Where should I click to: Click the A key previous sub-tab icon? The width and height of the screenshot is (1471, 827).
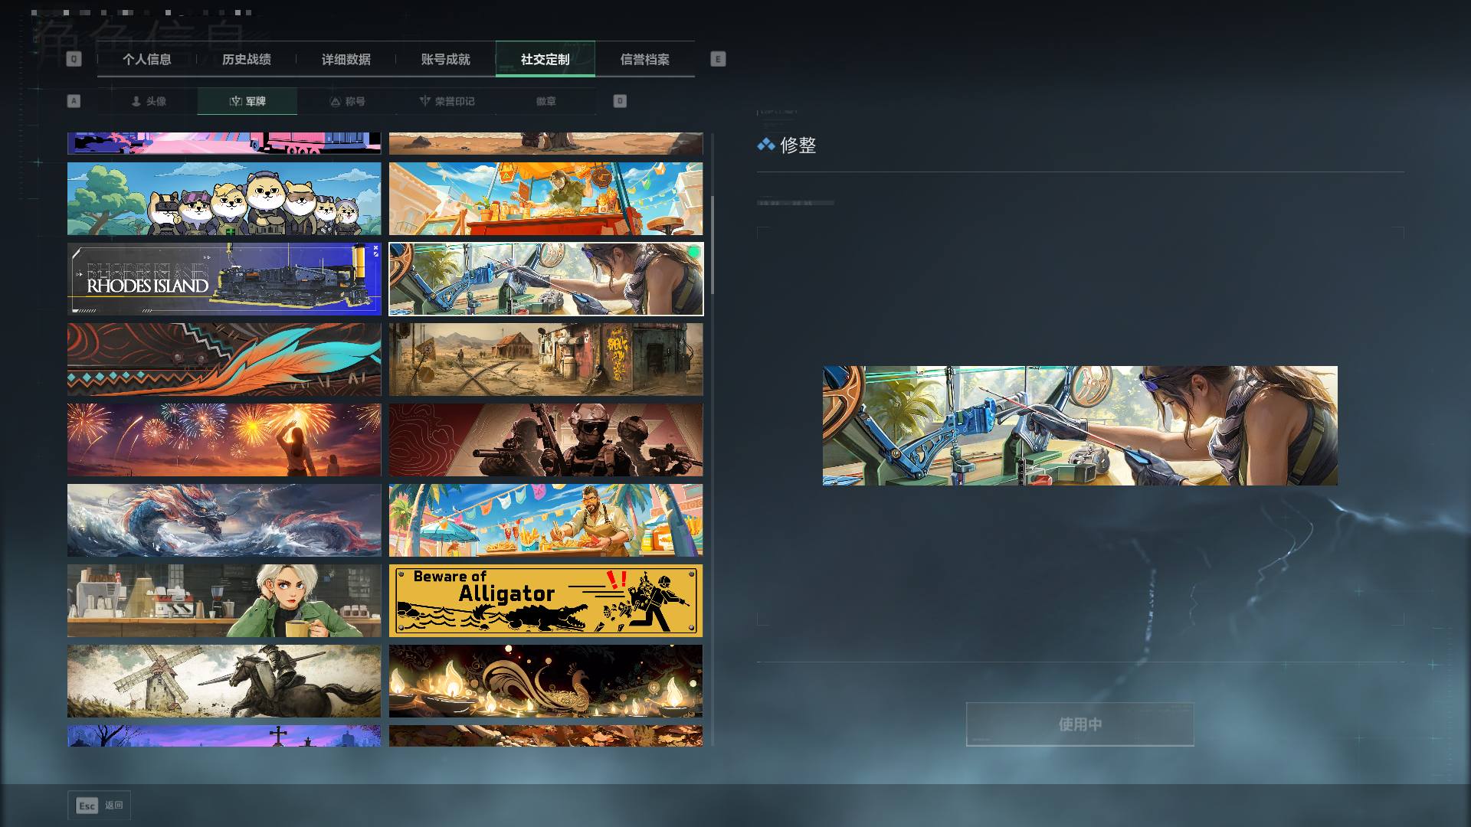(74, 101)
